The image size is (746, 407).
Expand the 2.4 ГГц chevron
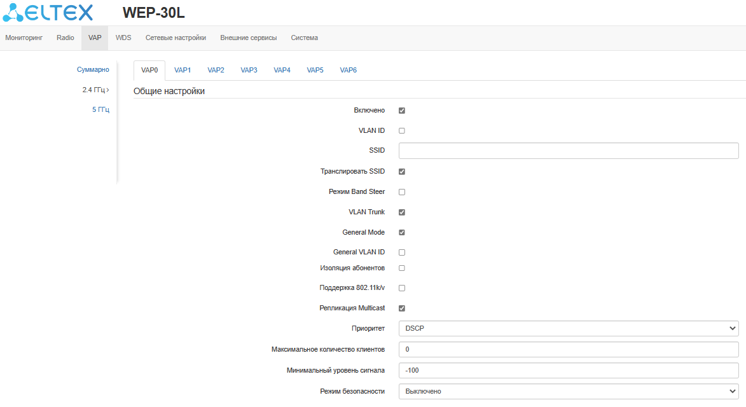pyautogui.click(x=108, y=90)
